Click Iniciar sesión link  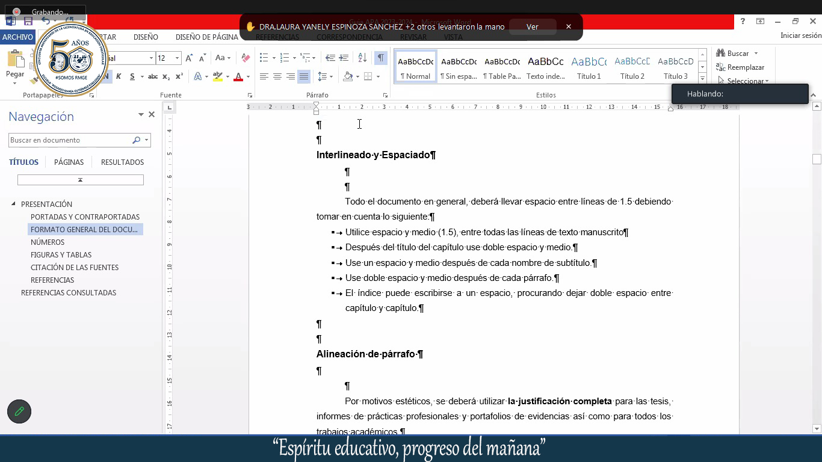coord(801,35)
